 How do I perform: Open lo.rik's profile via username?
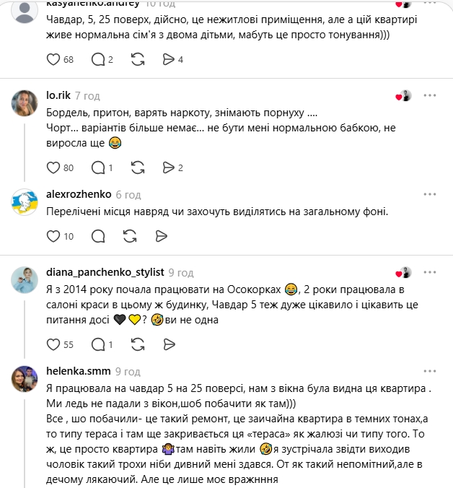click(x=58, y=95)
